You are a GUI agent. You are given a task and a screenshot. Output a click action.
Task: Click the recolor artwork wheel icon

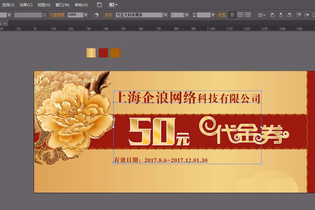click(x=96, y=15)
